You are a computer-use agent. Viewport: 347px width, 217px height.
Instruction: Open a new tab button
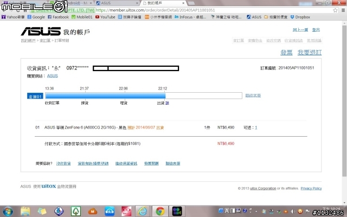coord(191,3)
